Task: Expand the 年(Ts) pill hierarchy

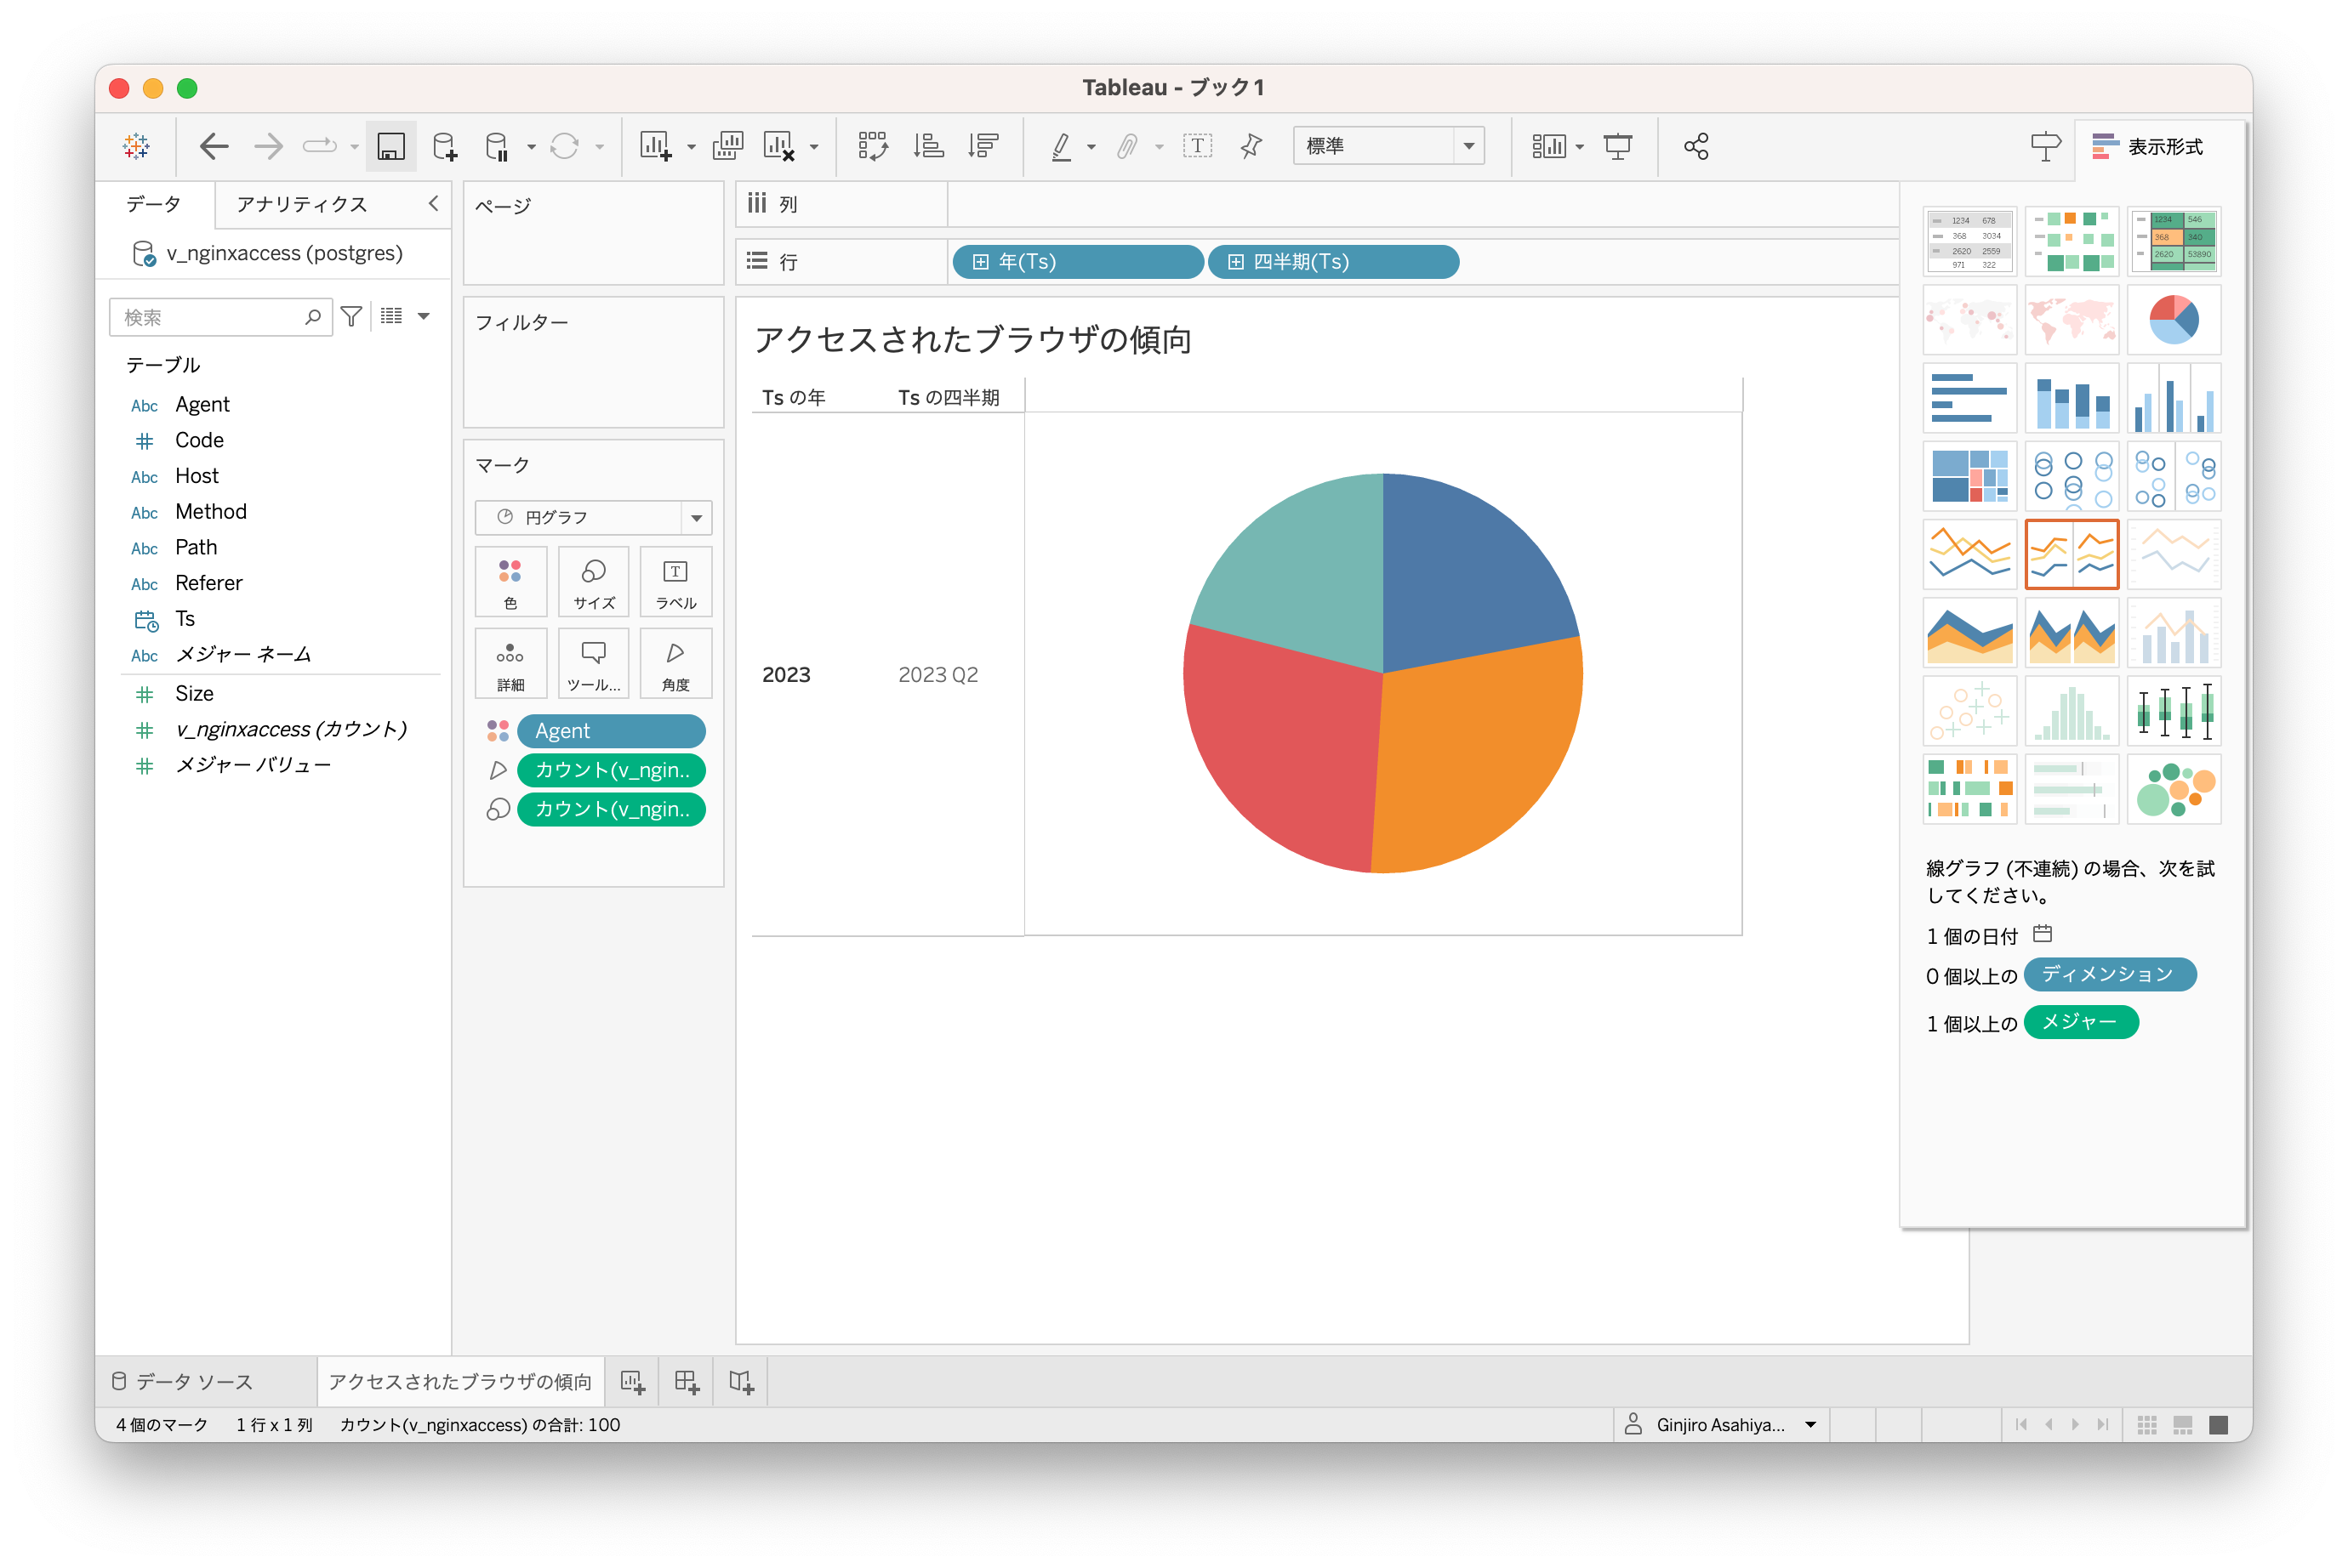Action: pyautogui.click(x=980, y=262)
